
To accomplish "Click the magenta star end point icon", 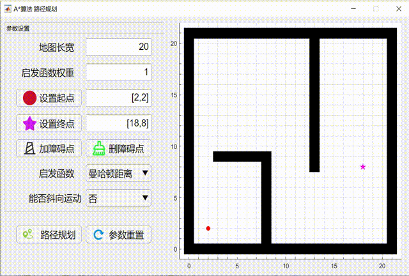I will (29, 123).
